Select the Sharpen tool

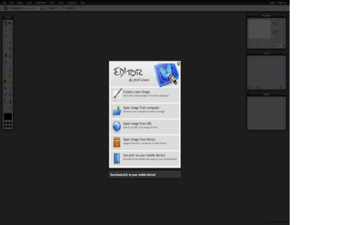click(x=10, y=69)
